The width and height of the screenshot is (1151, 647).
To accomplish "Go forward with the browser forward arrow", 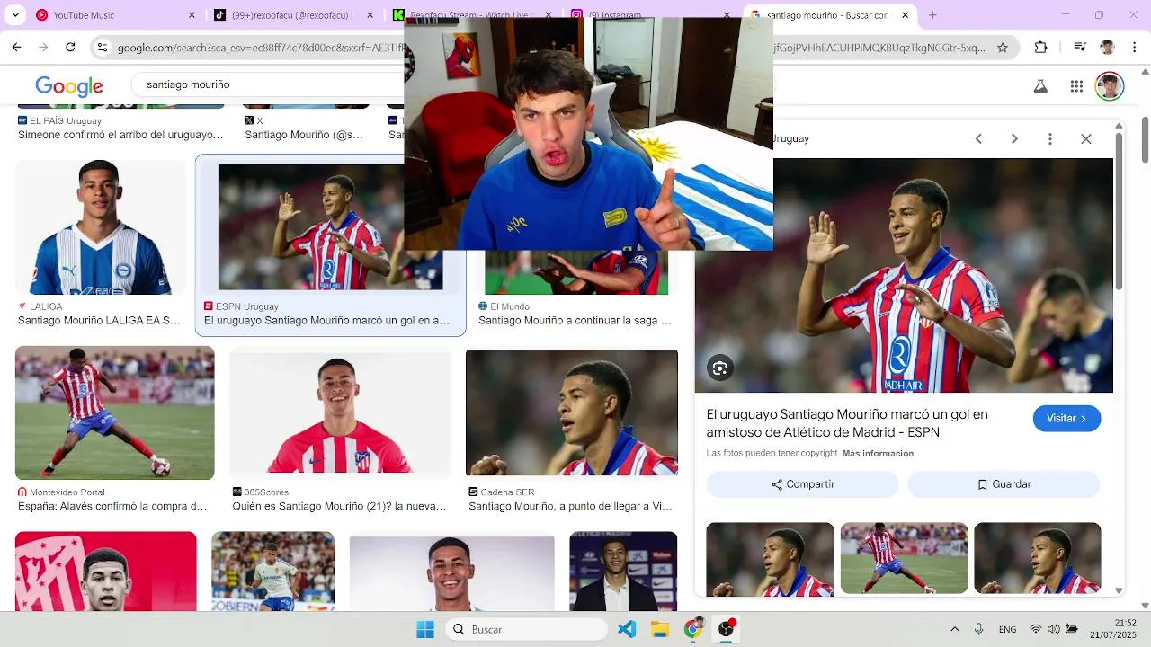I will (44, 48).
